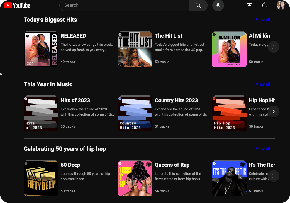Click the RELEASED playlist title
The width and height of the screenshot is (290, 203).
73,36
